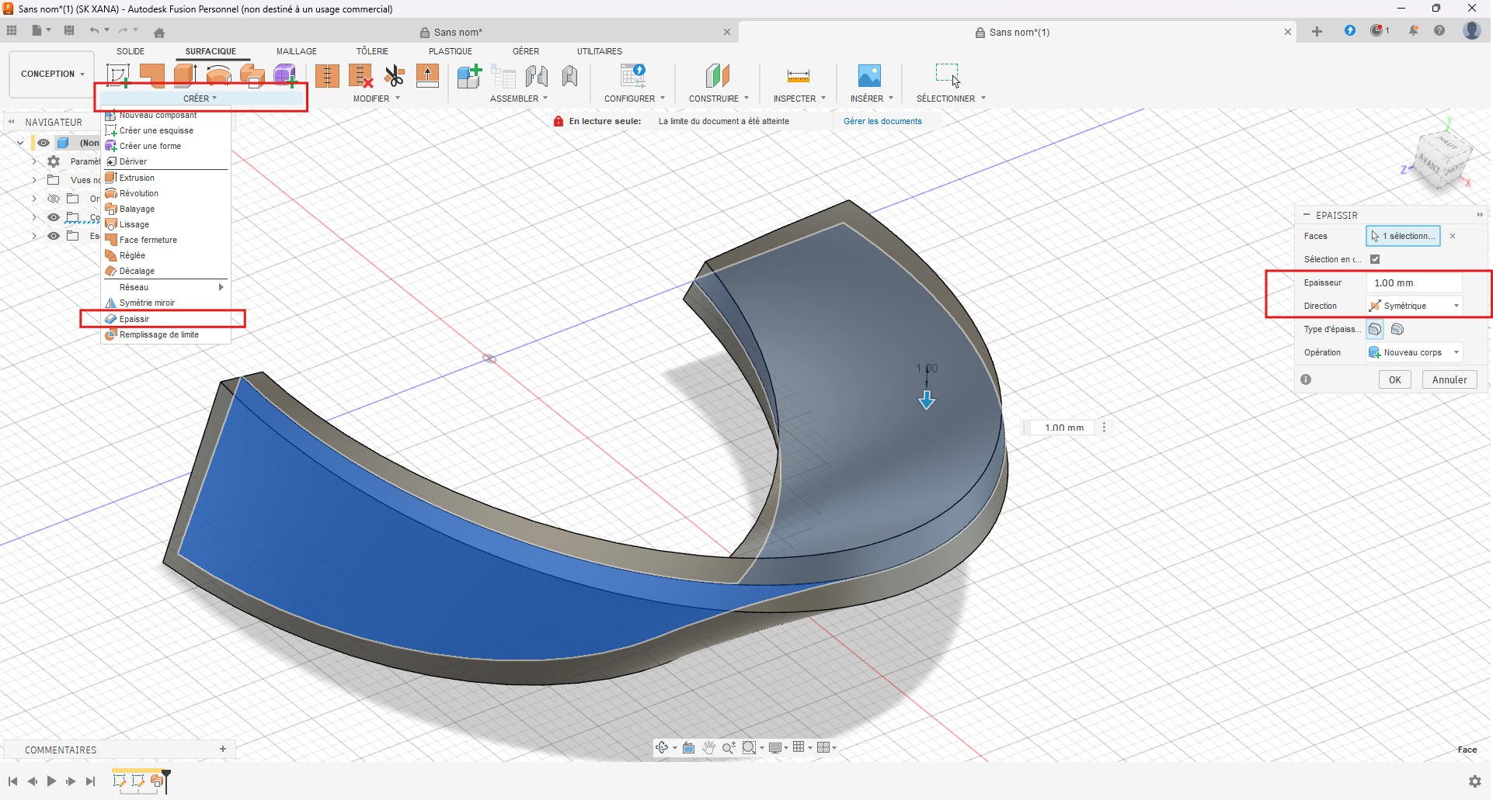Click the ViewCube in the viewport corner

point(1441,159)
